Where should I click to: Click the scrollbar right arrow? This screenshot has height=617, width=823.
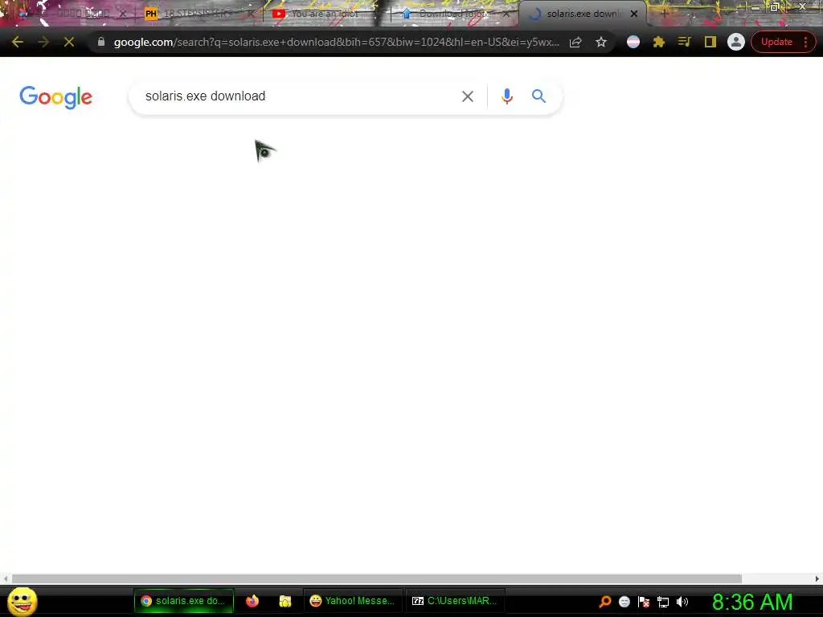point(817,578)
